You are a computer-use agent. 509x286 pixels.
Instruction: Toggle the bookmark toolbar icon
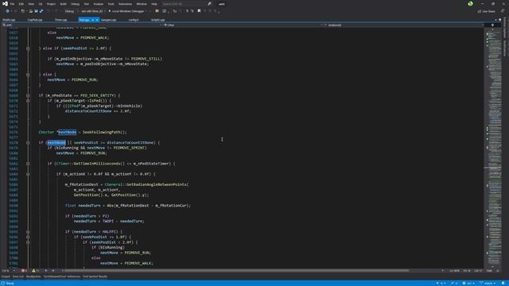[x=199, y=11]
